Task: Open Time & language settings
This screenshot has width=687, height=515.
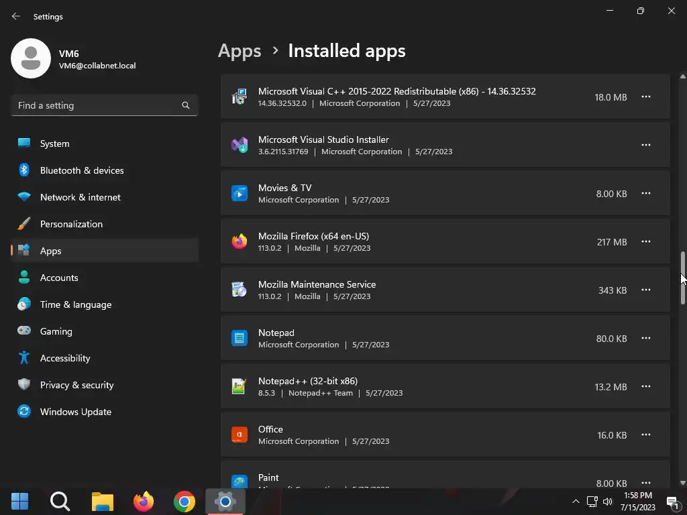Action: tap(104, 304)
